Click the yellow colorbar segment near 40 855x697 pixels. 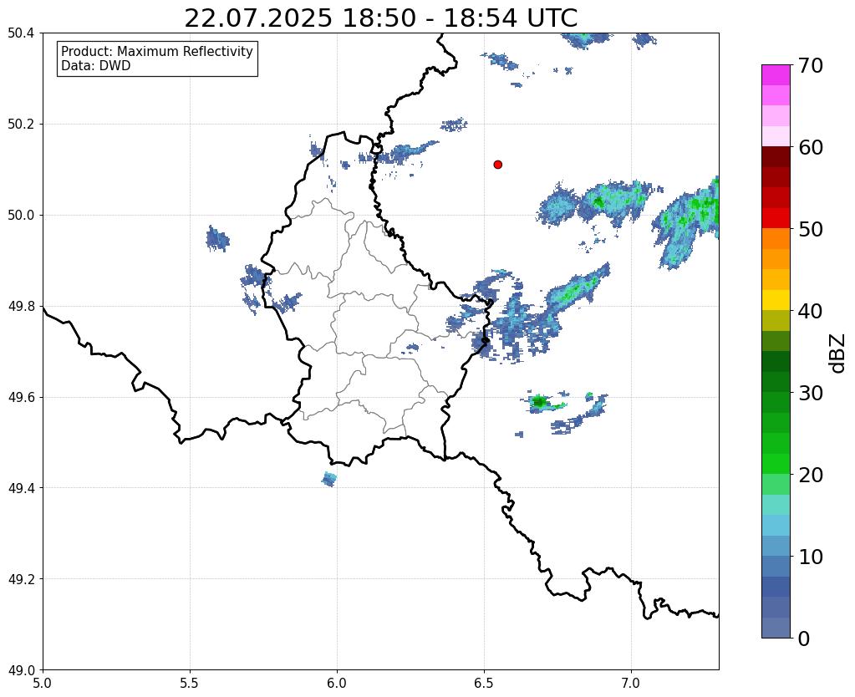tap(776, 300)
